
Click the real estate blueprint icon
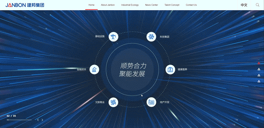151,102
